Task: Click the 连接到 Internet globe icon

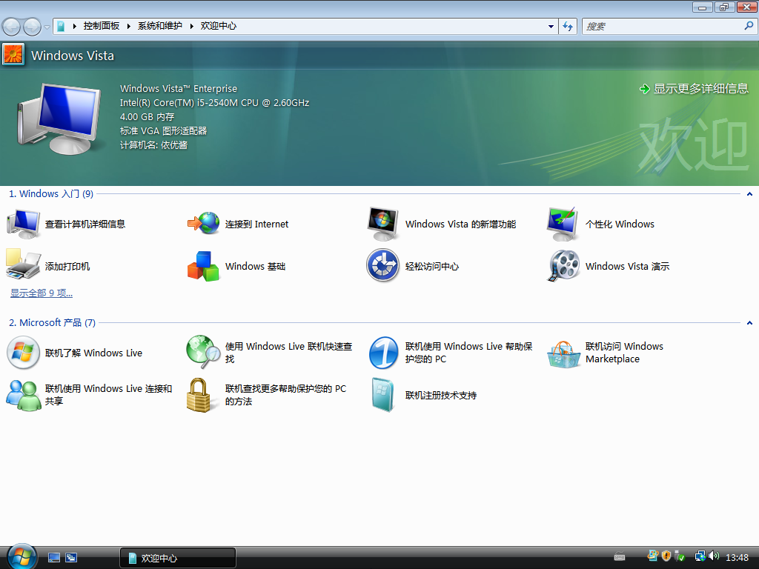Action: coord(203,223)
